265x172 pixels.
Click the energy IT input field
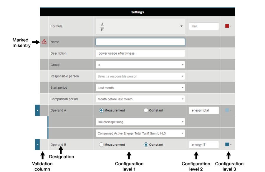pos(204,144)
